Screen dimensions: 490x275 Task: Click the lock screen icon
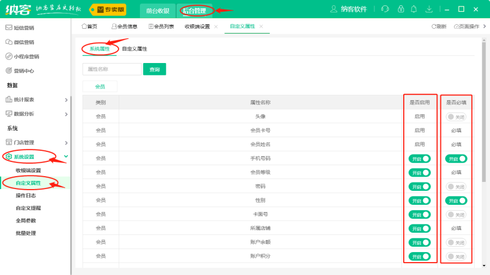[x=401, y=9]
